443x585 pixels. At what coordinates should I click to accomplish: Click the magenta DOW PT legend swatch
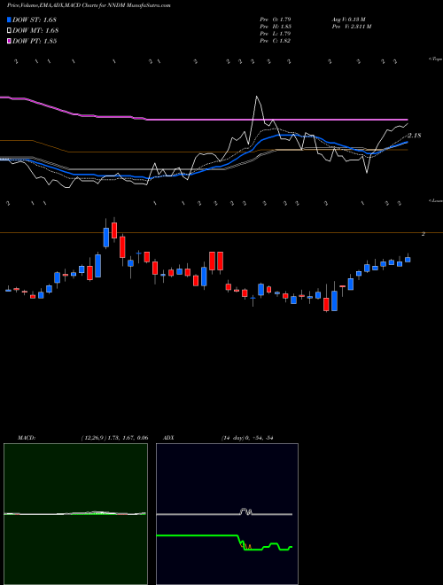(x=10, y=41)
